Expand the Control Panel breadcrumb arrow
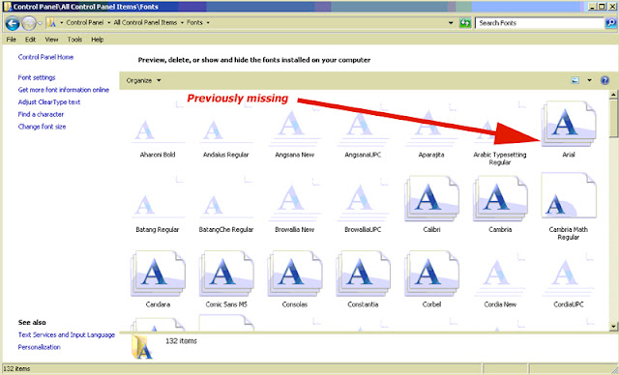The width and height of the screenshot is (619, 375). point(108,23)
